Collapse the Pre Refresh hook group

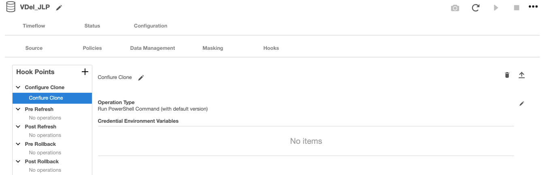pyautogui.click(x=18, y=109)
